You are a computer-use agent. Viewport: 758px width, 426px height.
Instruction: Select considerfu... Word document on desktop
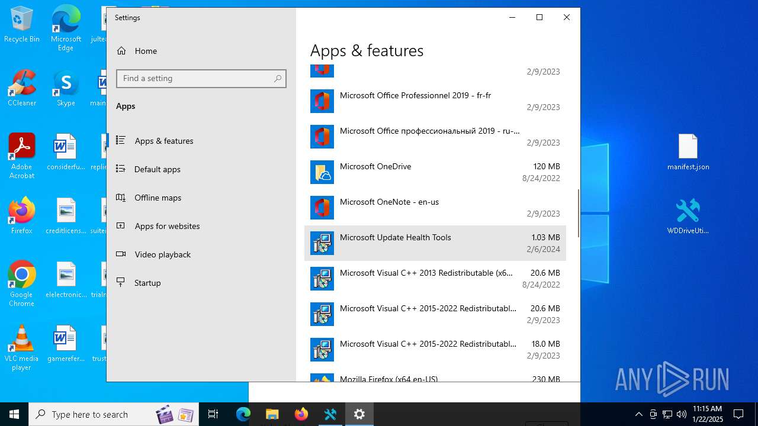[66, 153]
